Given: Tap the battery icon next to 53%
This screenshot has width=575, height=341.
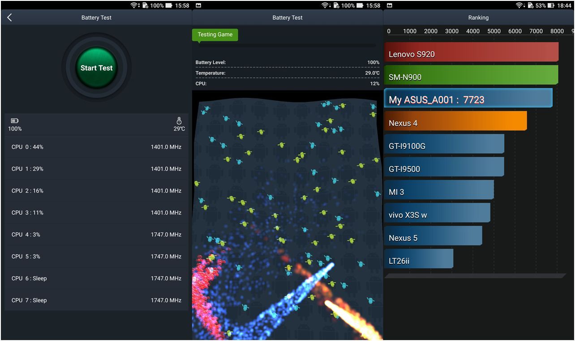Looking at the screenshot, I should point(551,5).
